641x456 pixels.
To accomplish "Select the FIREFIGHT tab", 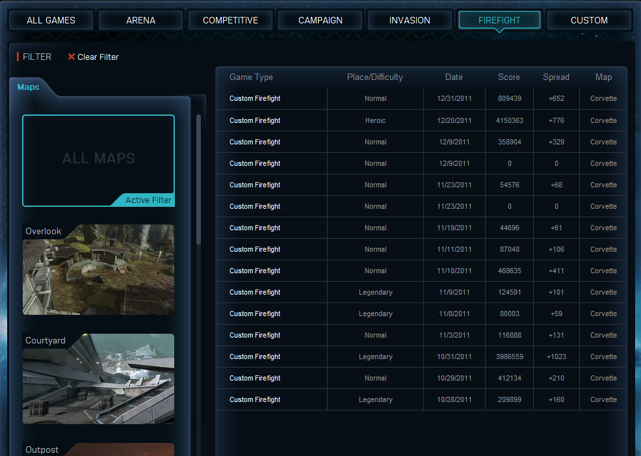I will 499,20.
